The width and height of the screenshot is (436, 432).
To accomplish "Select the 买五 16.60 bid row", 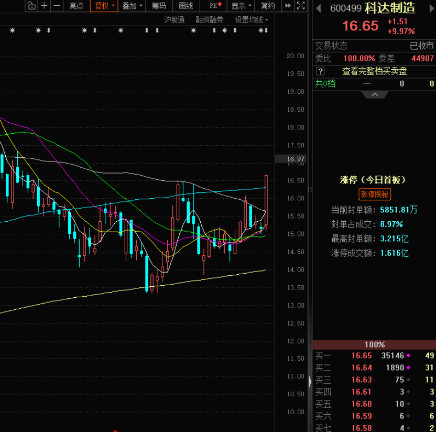I will click(x=374, y=404).
